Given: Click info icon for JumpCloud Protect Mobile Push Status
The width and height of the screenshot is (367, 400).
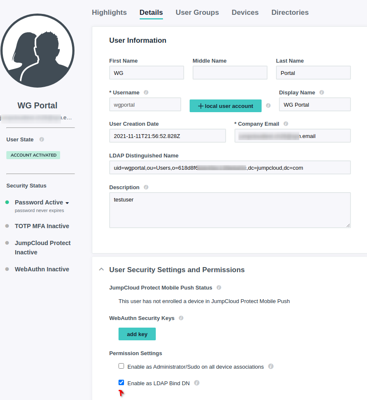Looking at the screenshot, I should click(219, 287).
